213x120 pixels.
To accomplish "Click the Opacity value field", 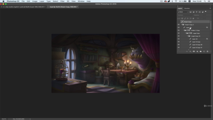I will [202, 15].
